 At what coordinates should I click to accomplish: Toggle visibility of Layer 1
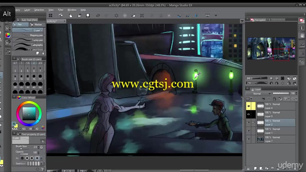coord(248,131)
